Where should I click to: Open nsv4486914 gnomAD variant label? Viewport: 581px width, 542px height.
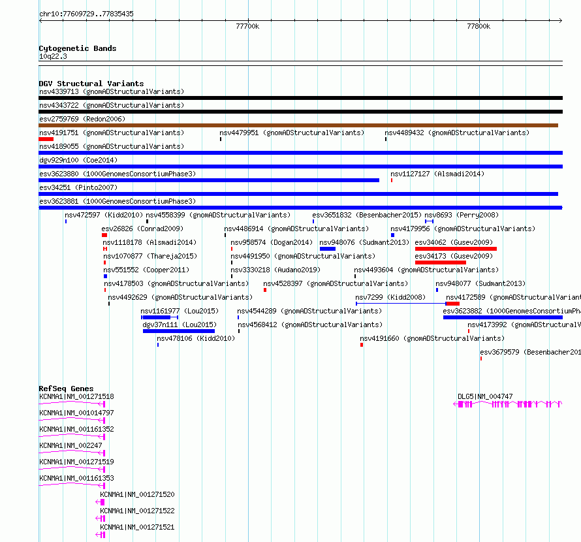coord(296,229)
